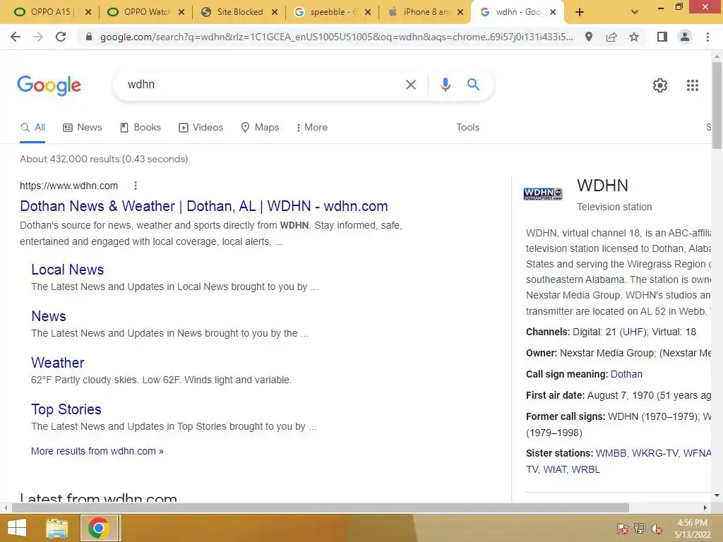Click More results from wdhn.com
Image resolution: width=723 pixels, height=542 pixels.
click(97, 451)
